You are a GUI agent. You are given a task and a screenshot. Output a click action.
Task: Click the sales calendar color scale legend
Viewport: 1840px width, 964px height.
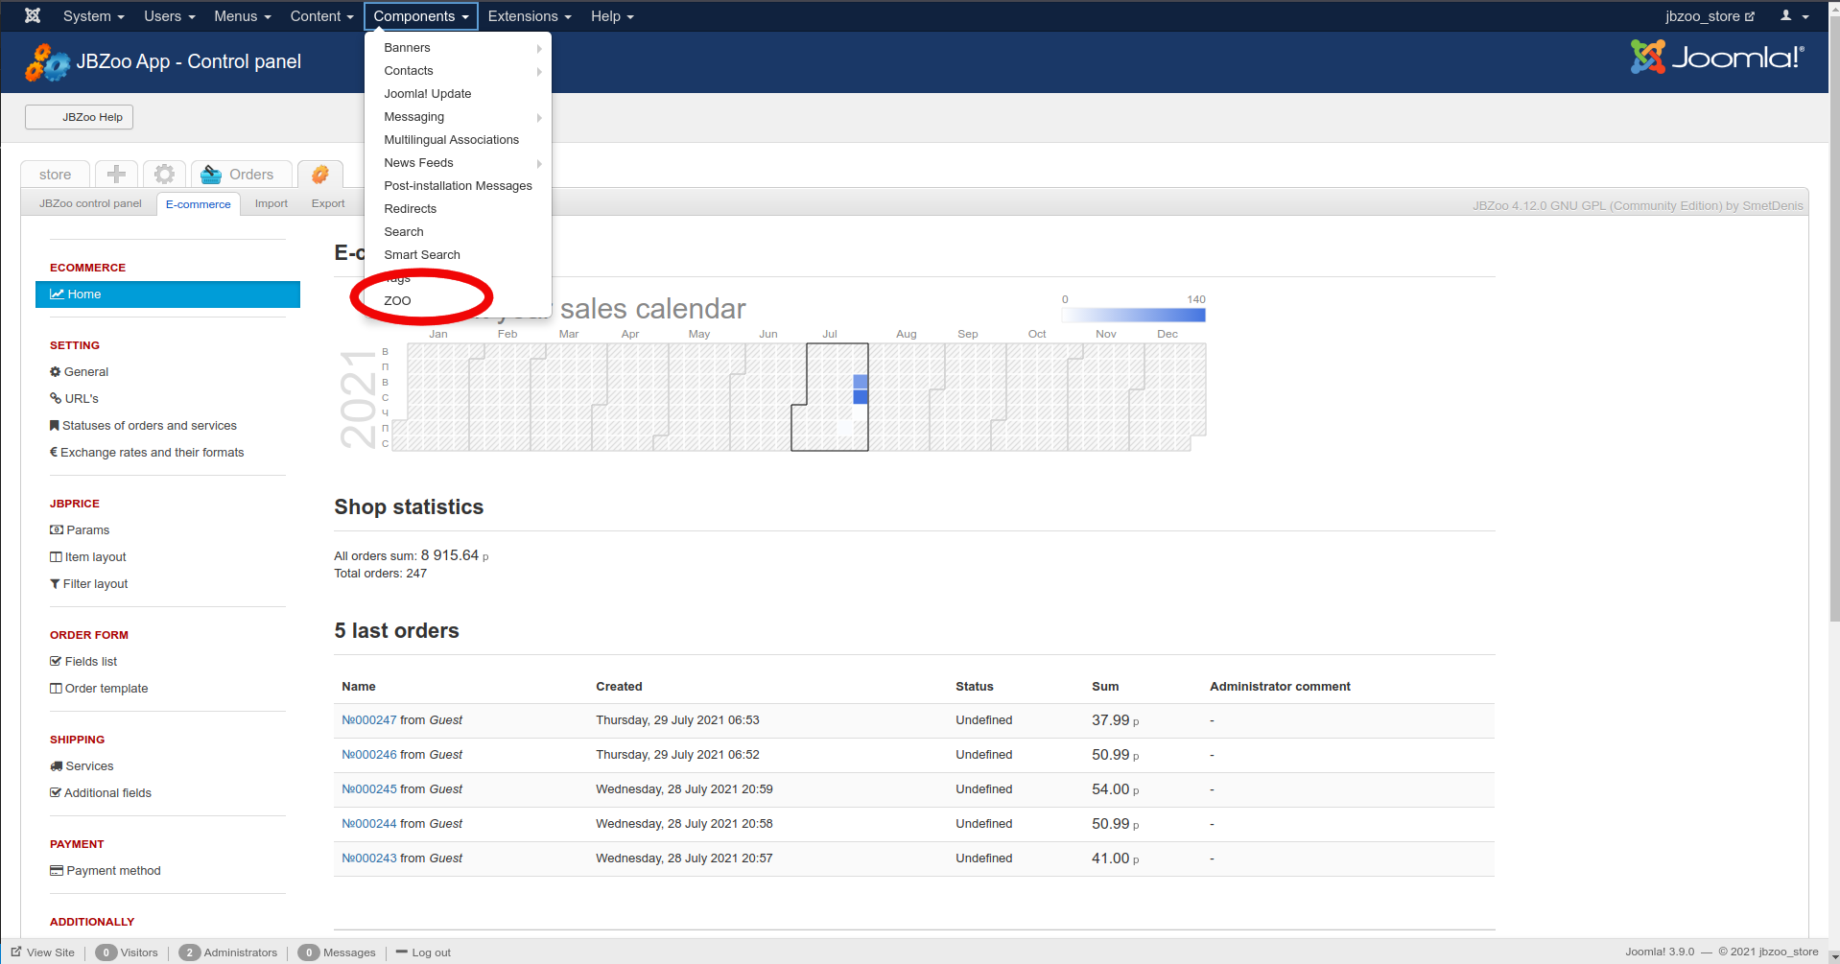click(1133, 315)
